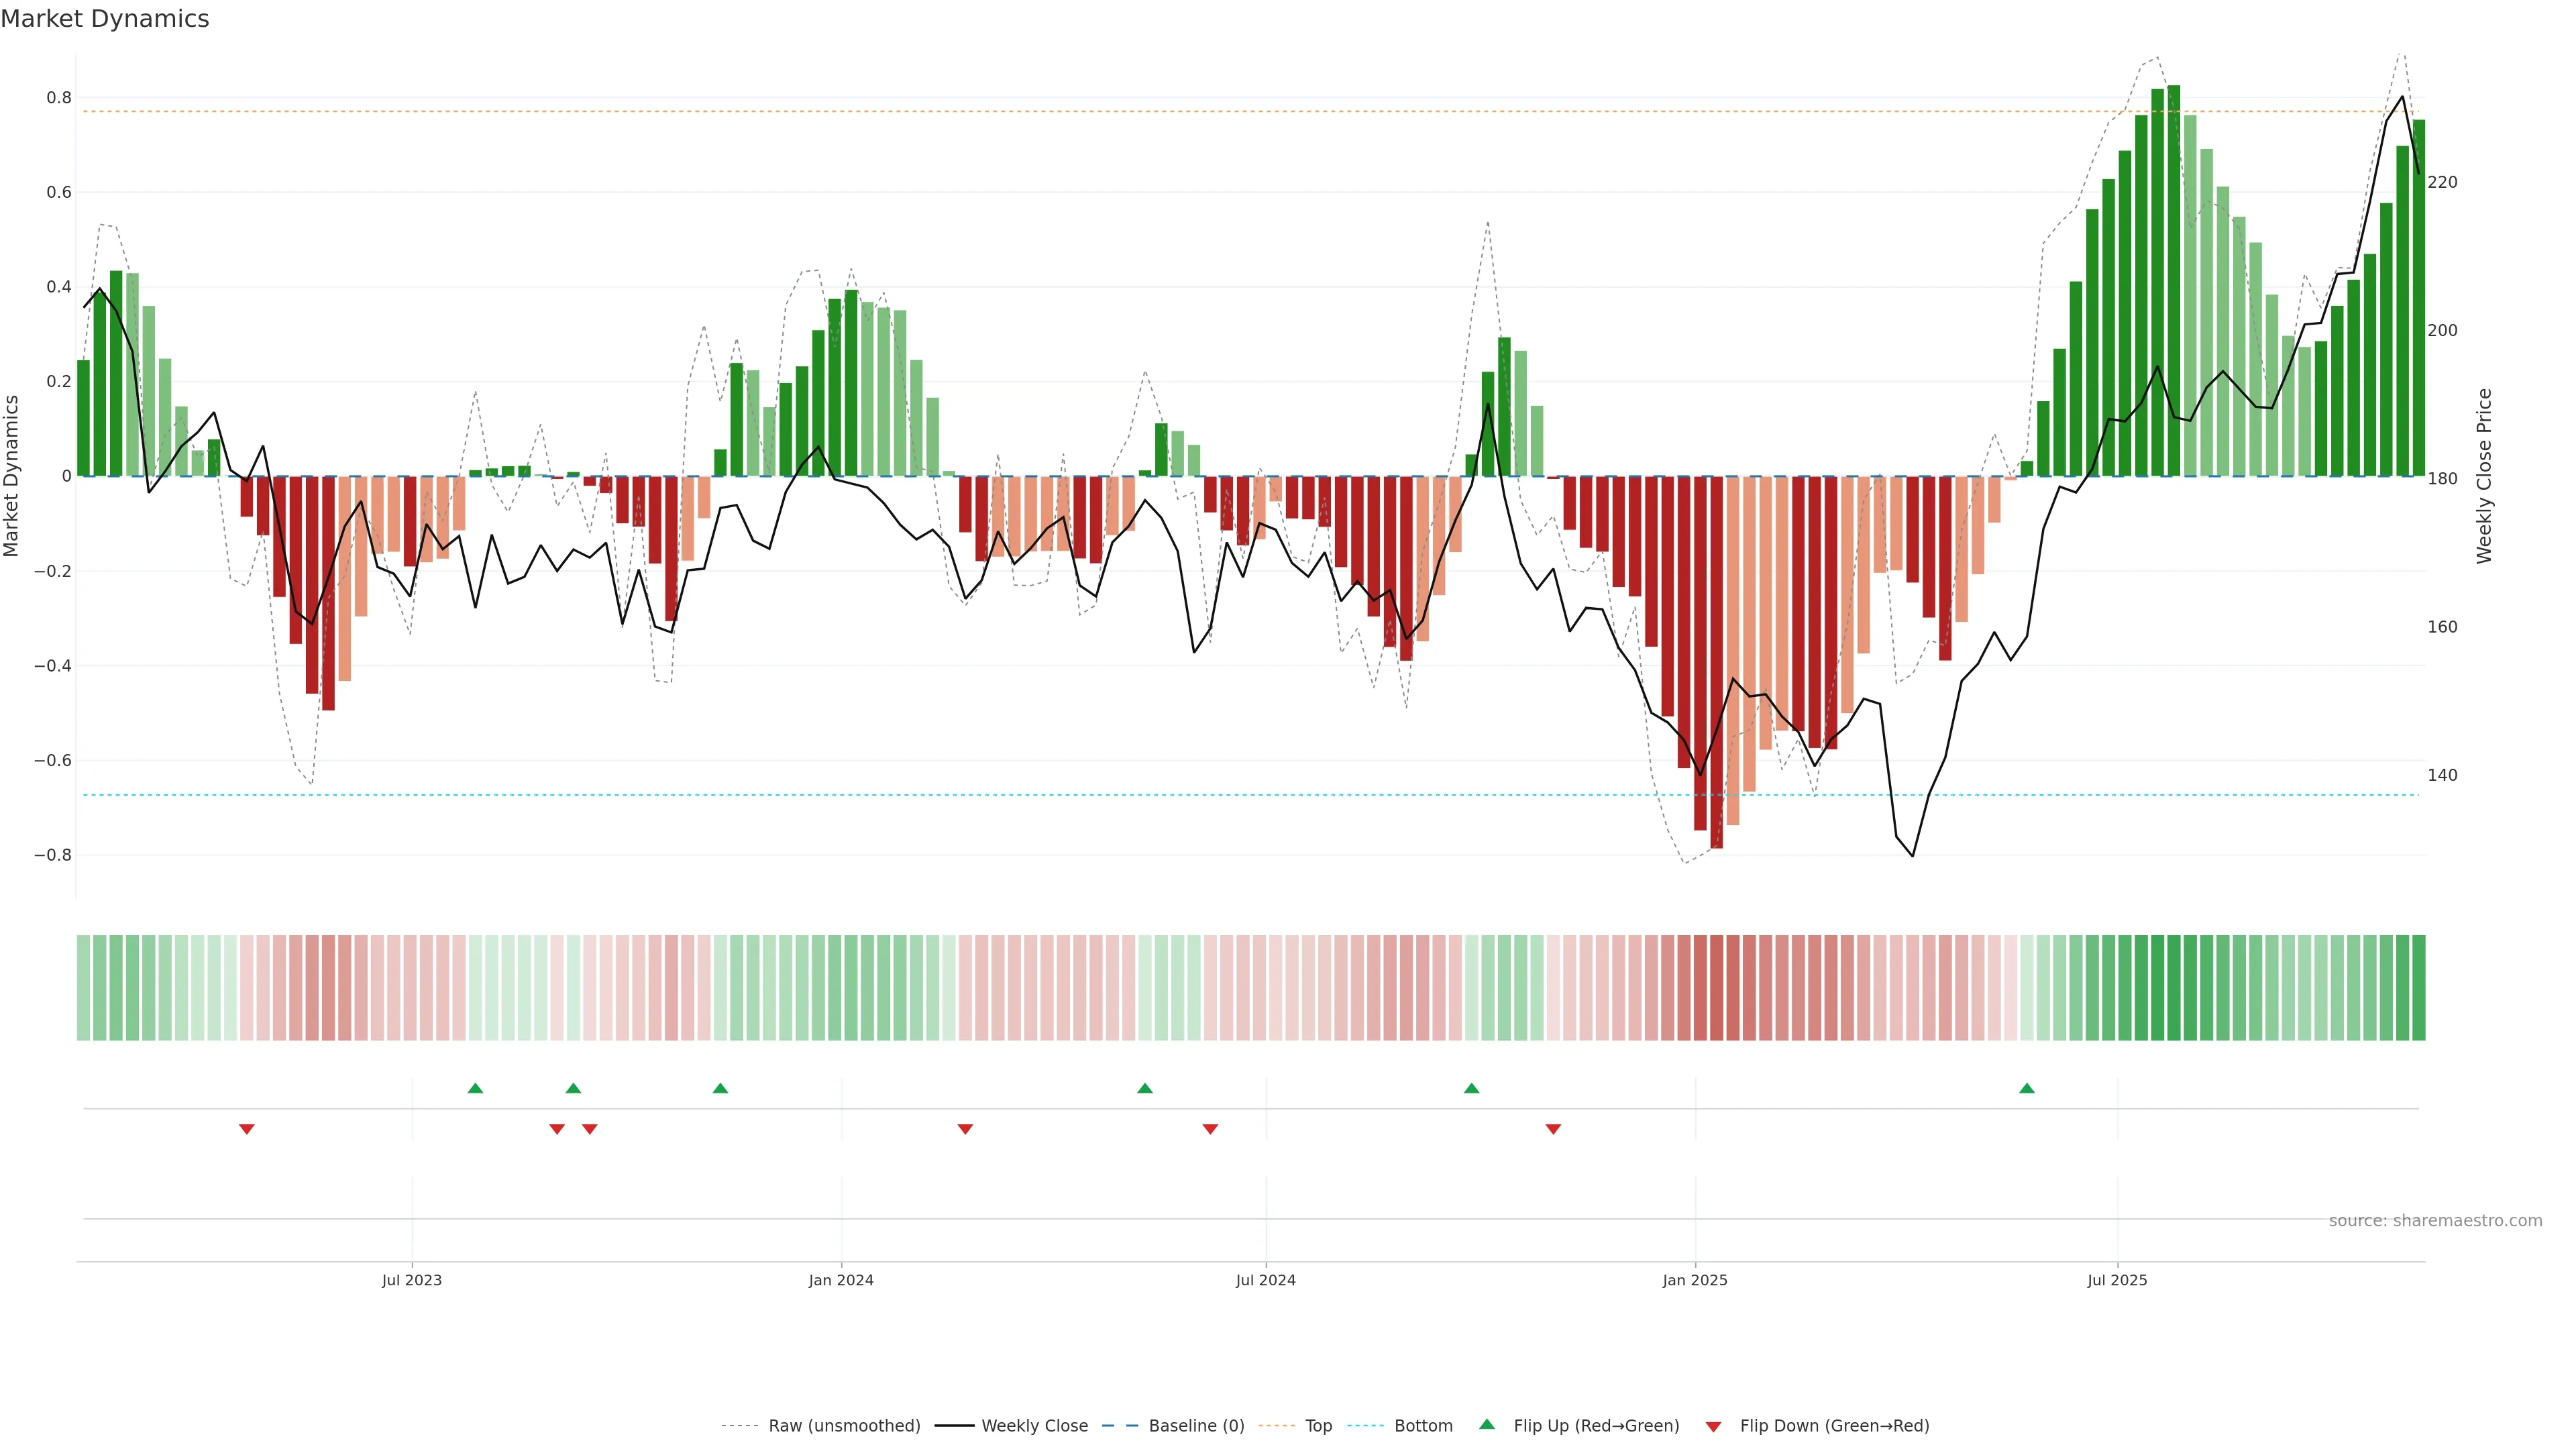2576x1449 pixels.
Task: Click the red flip-down marker just before Jul 2024
Action: point(1210,1129)
